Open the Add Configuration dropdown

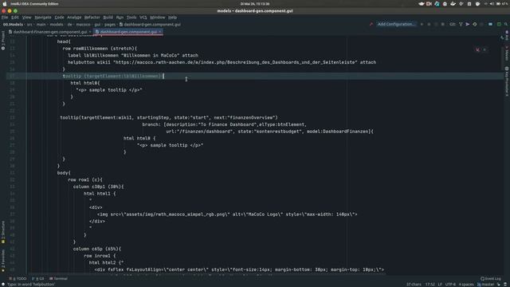pos(396,24)
